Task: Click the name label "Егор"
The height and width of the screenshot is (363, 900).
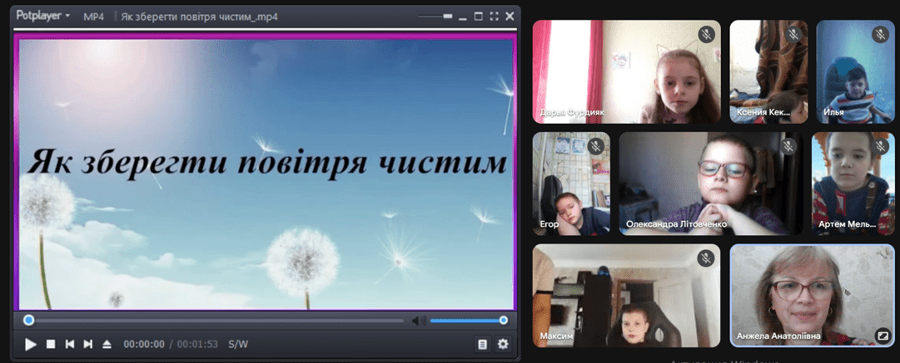Action: pyautogui.click(x=549, y=224)
